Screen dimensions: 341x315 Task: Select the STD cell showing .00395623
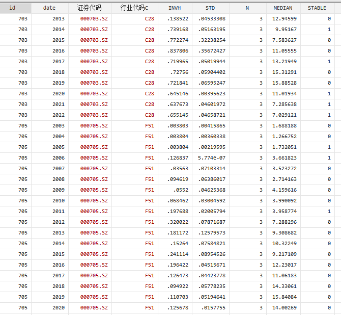click(x=212, y=94)
